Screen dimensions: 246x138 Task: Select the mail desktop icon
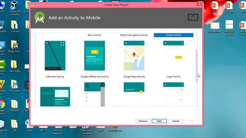tap(101, 129)
